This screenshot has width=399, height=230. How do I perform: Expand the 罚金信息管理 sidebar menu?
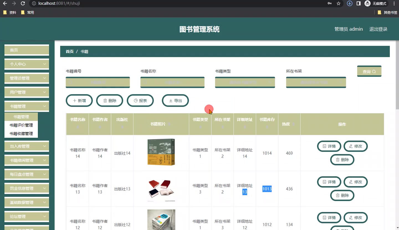click(x=27, y=188)
